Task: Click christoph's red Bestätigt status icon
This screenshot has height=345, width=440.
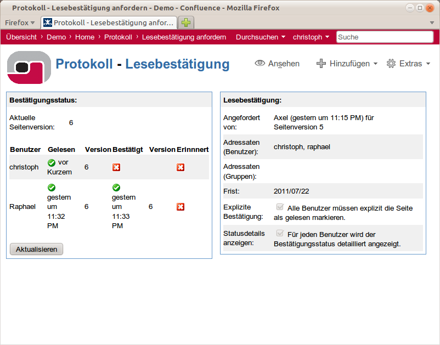Action: click(116, 167)
